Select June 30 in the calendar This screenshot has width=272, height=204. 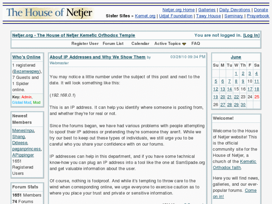(243, 105)
